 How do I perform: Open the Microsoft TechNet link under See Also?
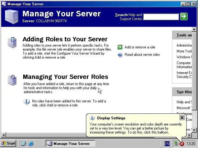coord(184,108)
